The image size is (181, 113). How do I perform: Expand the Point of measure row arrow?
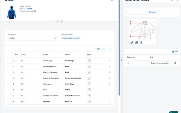pyautogui.click(x=110, y=72)
